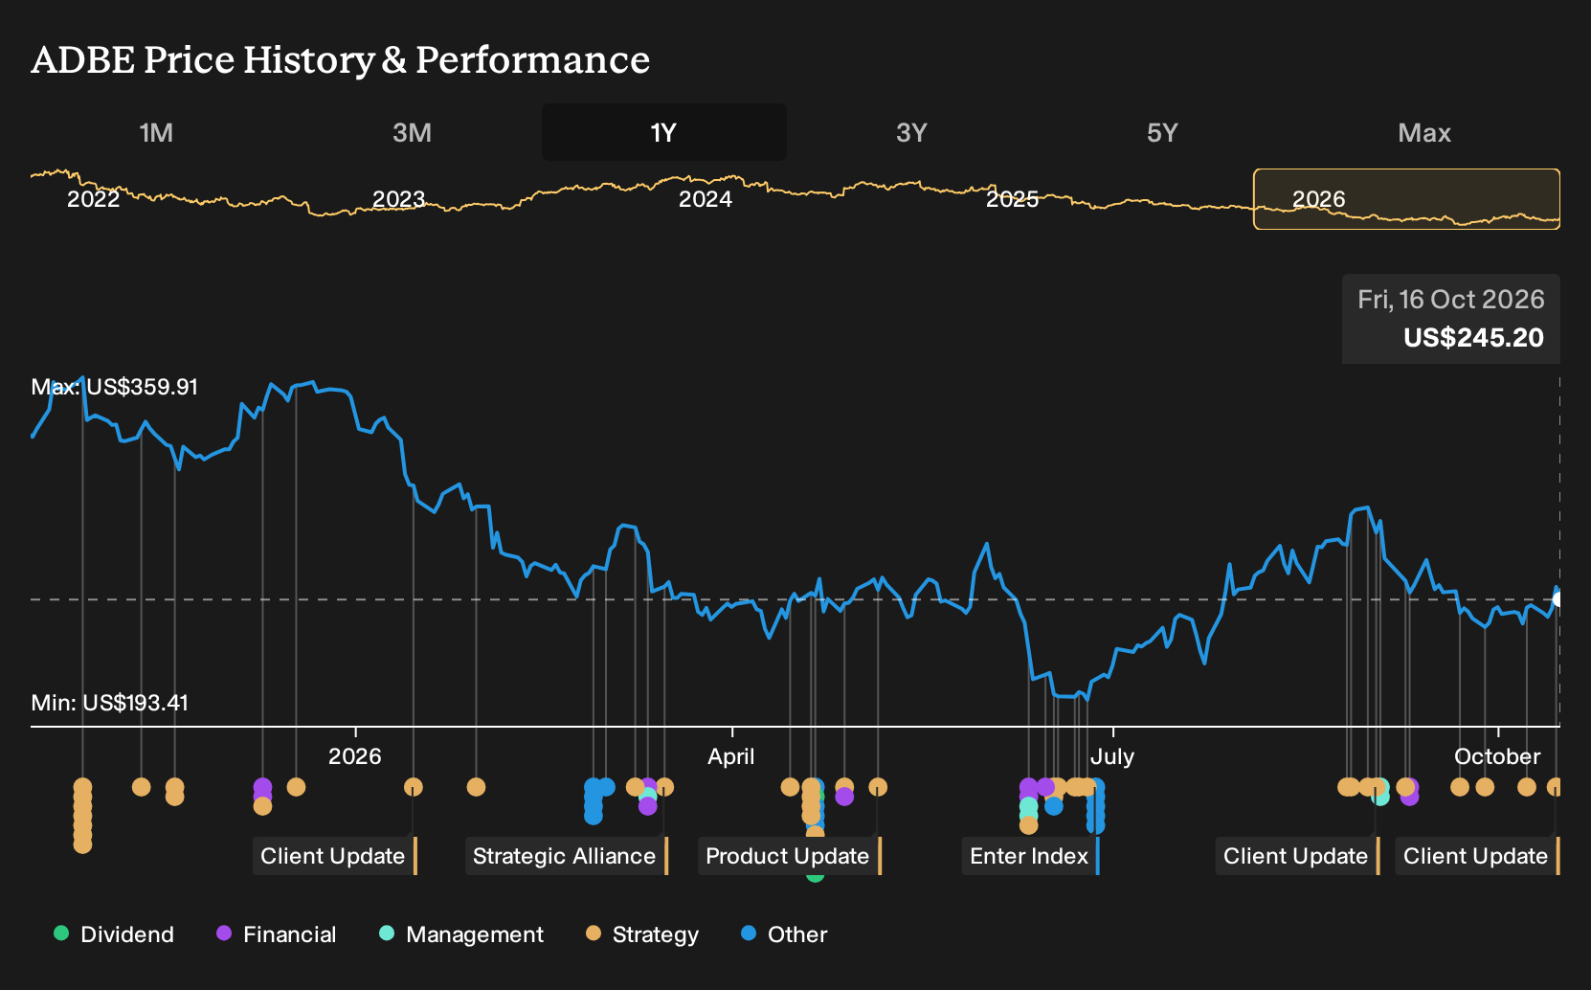
Task: Click the white current-price dot on the line
Action: click(x=1558, y=599)
